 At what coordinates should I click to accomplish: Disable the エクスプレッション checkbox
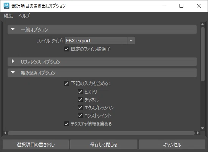coord(80,108)
